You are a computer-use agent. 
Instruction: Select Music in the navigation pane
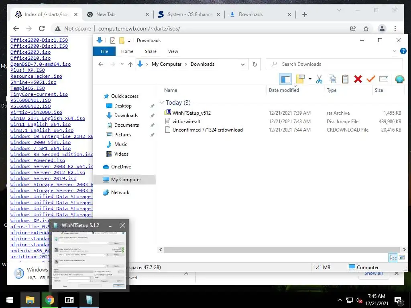pos(120,144)
